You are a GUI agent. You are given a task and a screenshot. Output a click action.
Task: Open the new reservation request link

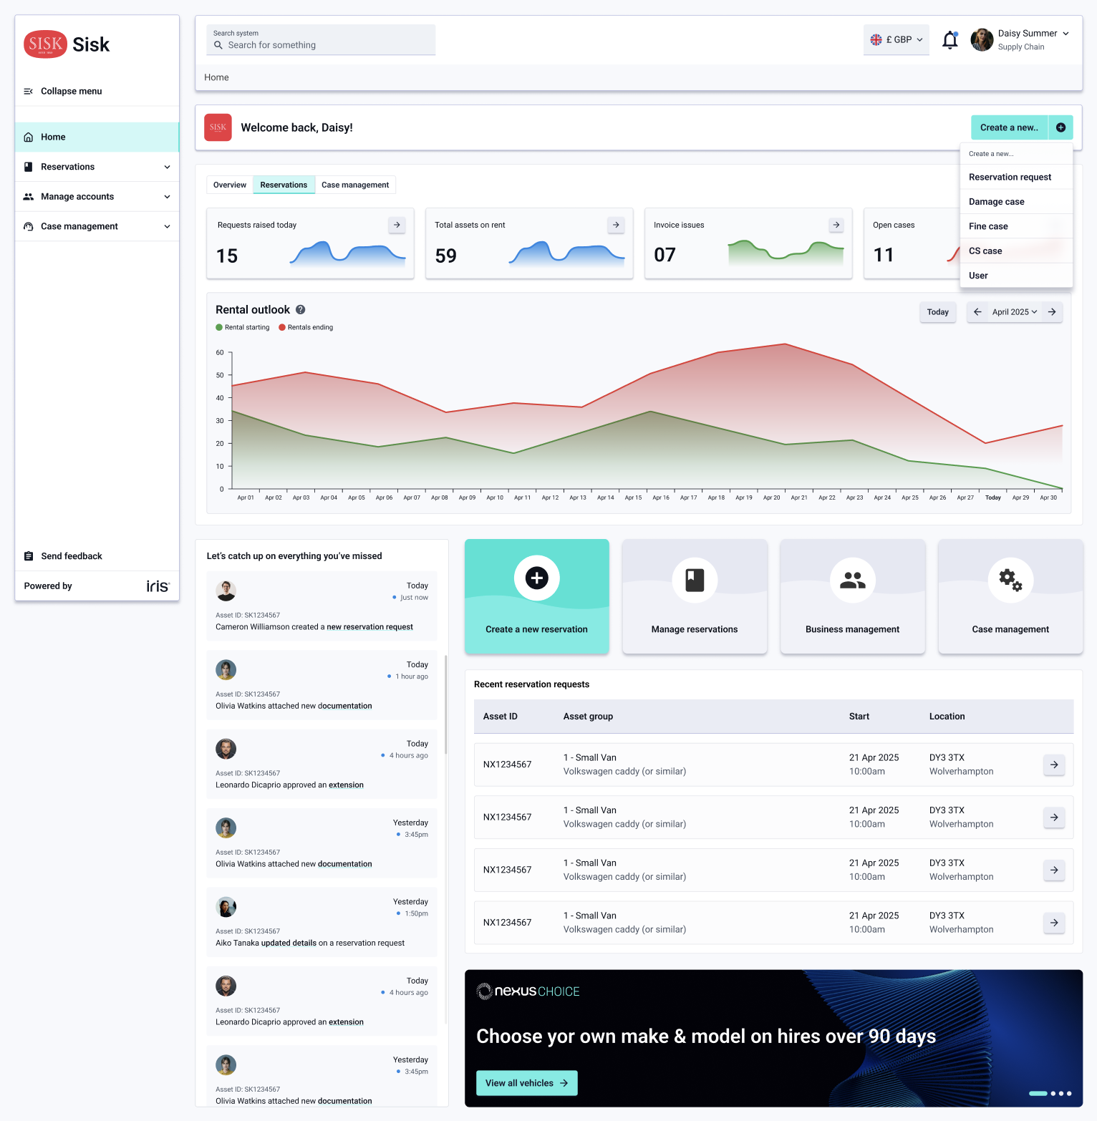click(369, 627)
